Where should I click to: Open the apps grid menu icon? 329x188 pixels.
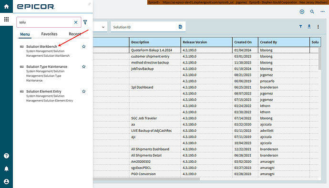(x=6, y=20)
